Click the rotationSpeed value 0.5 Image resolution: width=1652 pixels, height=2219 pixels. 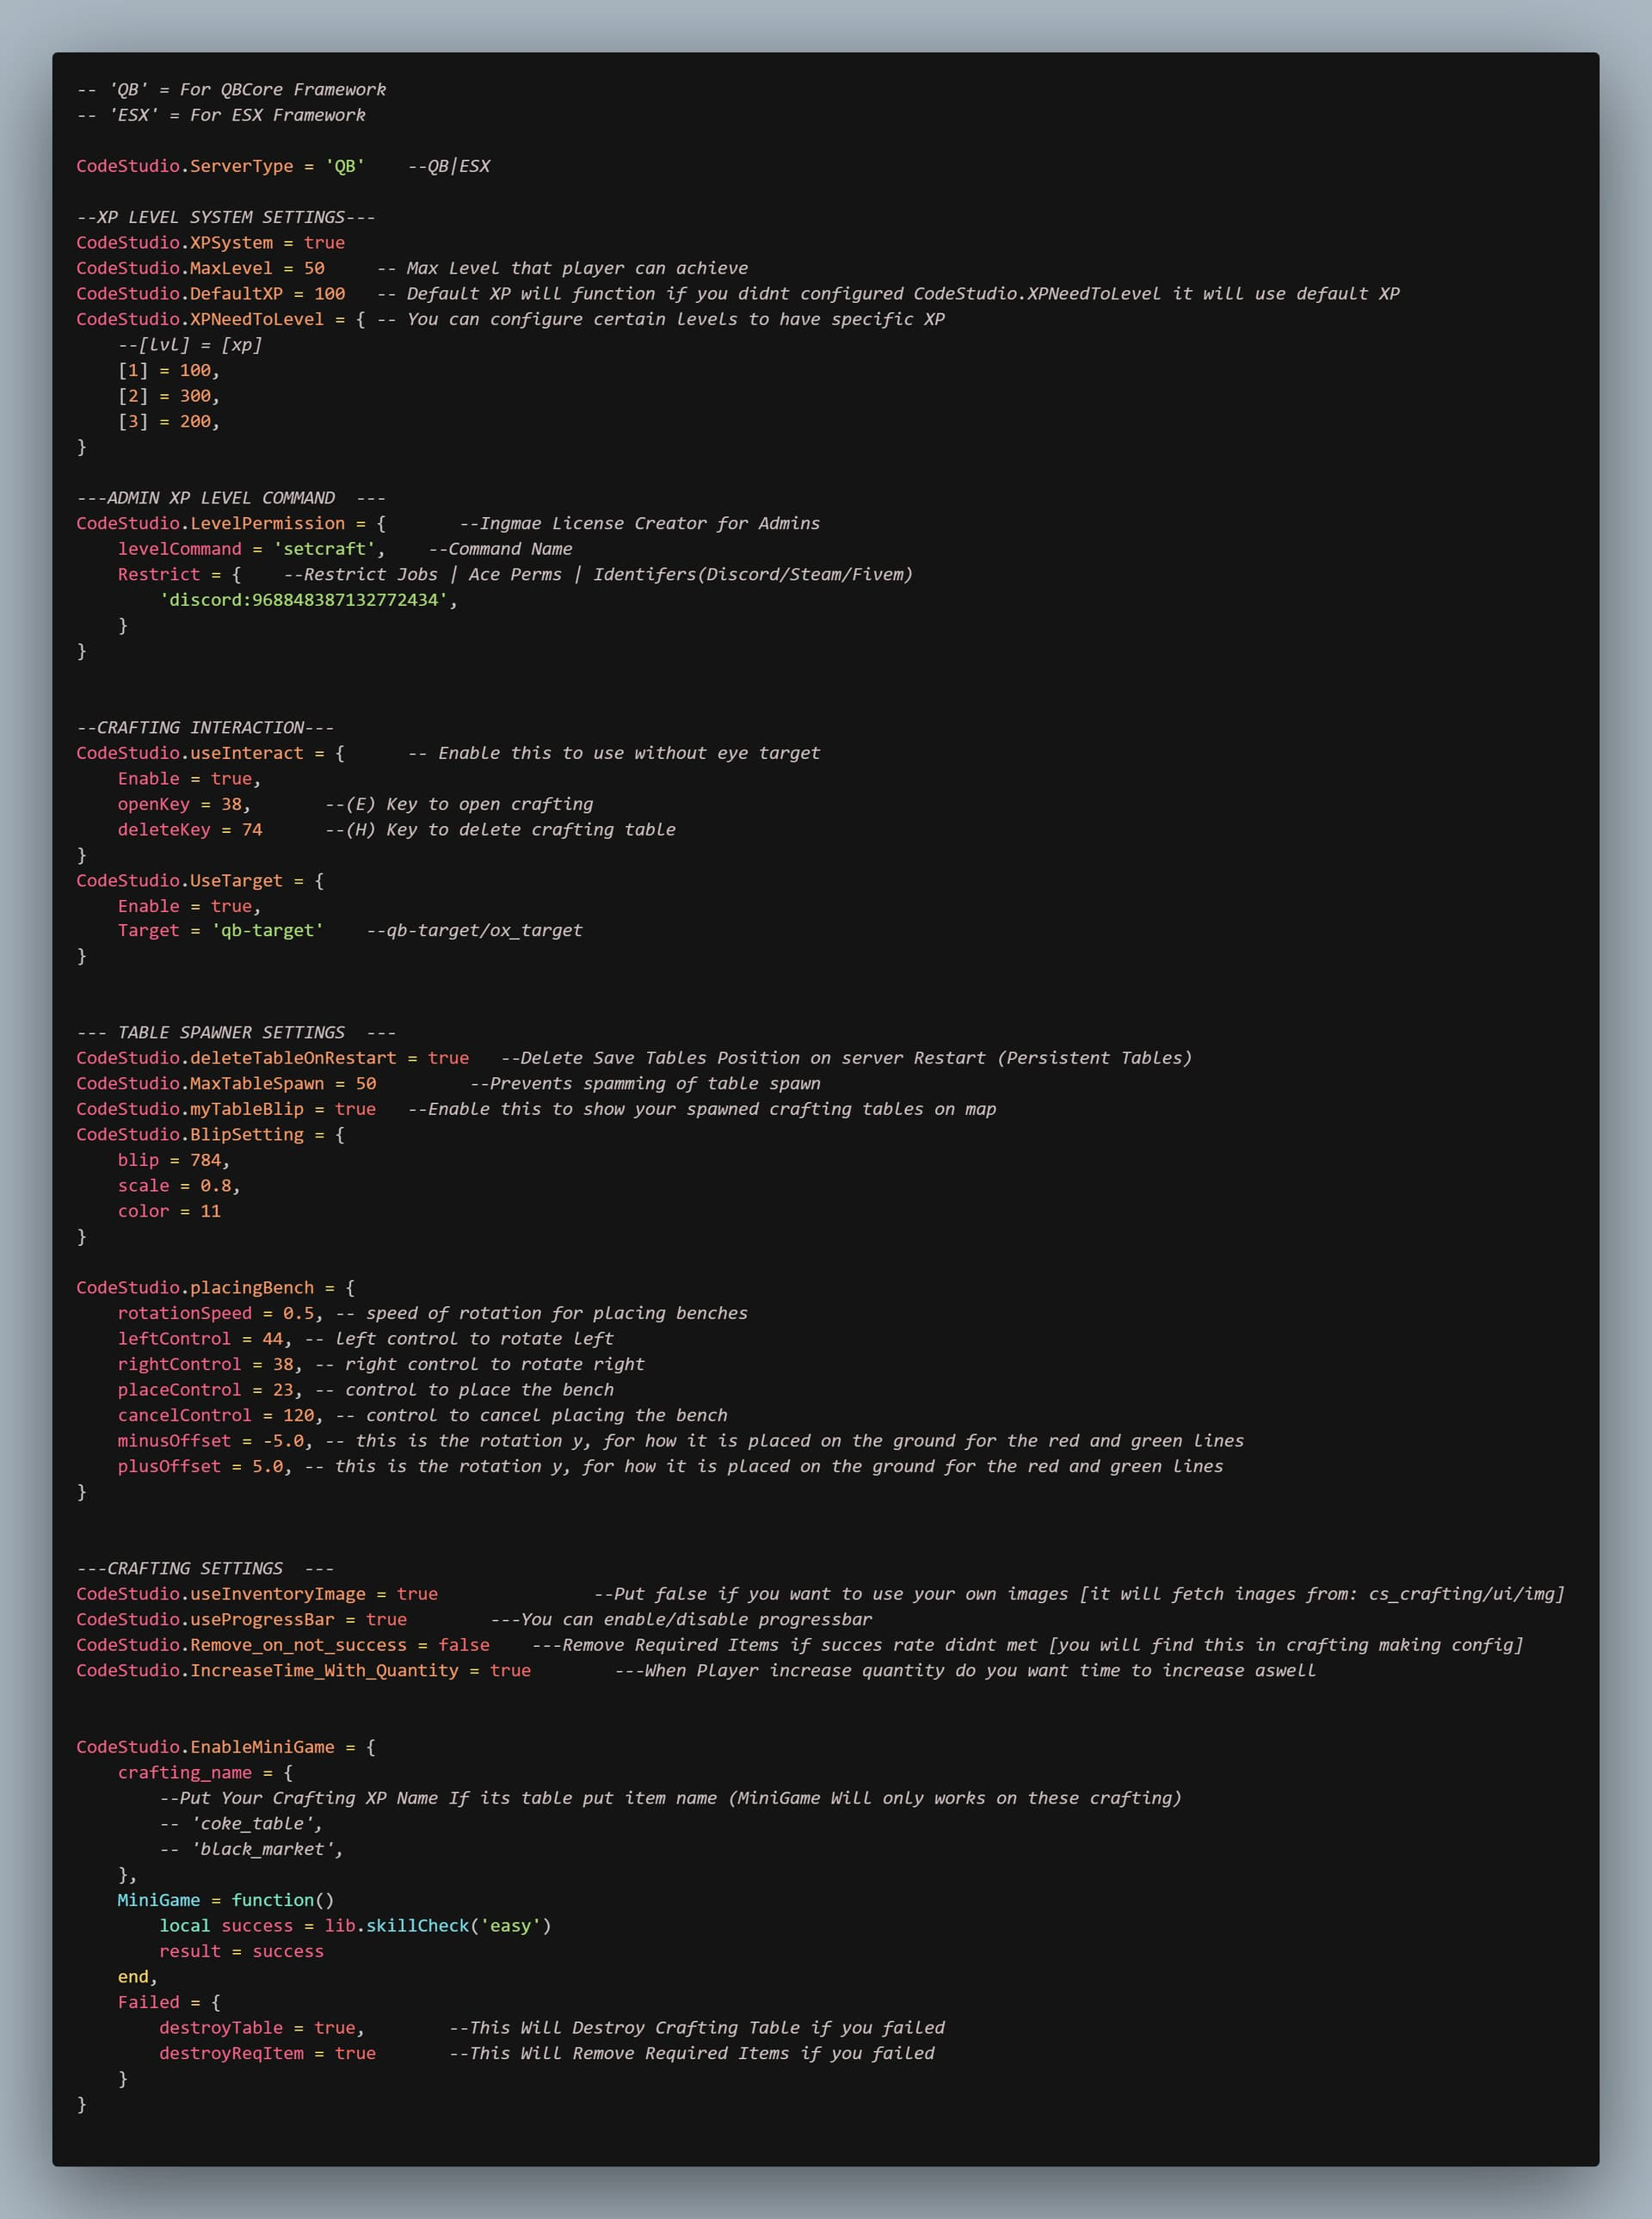[x=298, y=1313]
